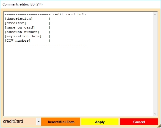The width and height of the screenshot is (161, 128).
Task: Apply the comment changes
Action: [100, 122]
